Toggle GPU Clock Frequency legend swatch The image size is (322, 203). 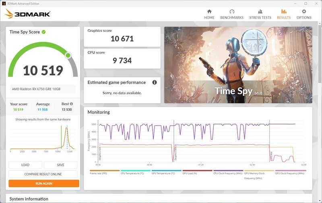291,170
